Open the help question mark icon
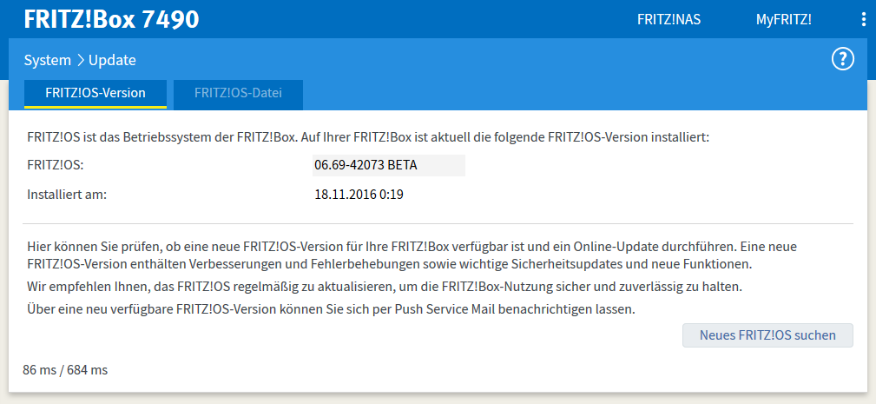 (x=843, y=59)
